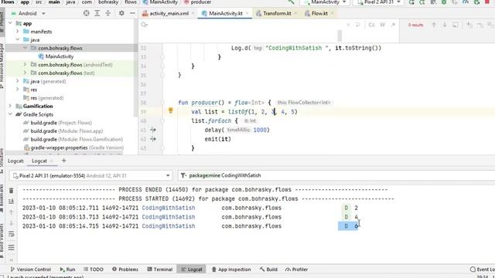Expand com.bohrasky.flows (androidTest) package
Image resolution: width=495 pixels, height=278 pixels.
pos(26,65)
